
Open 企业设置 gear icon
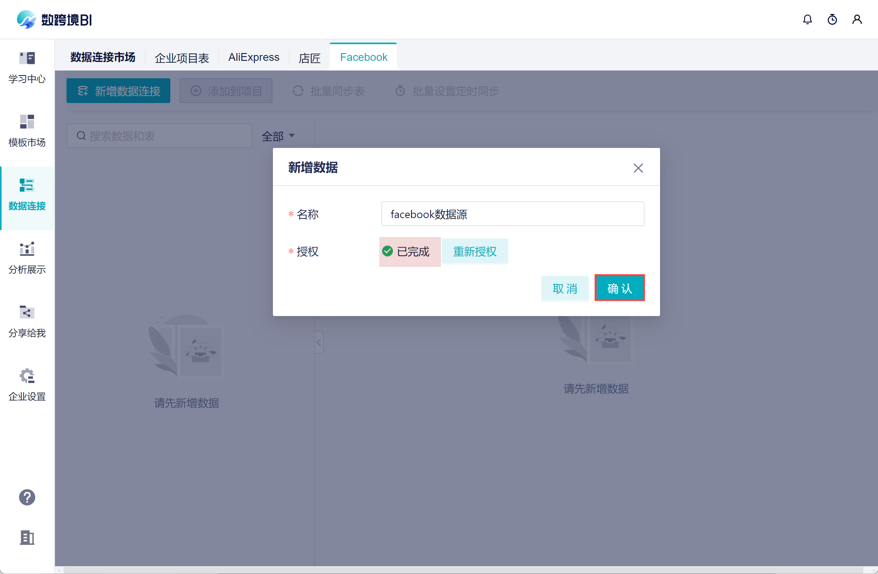click(27, 376)
